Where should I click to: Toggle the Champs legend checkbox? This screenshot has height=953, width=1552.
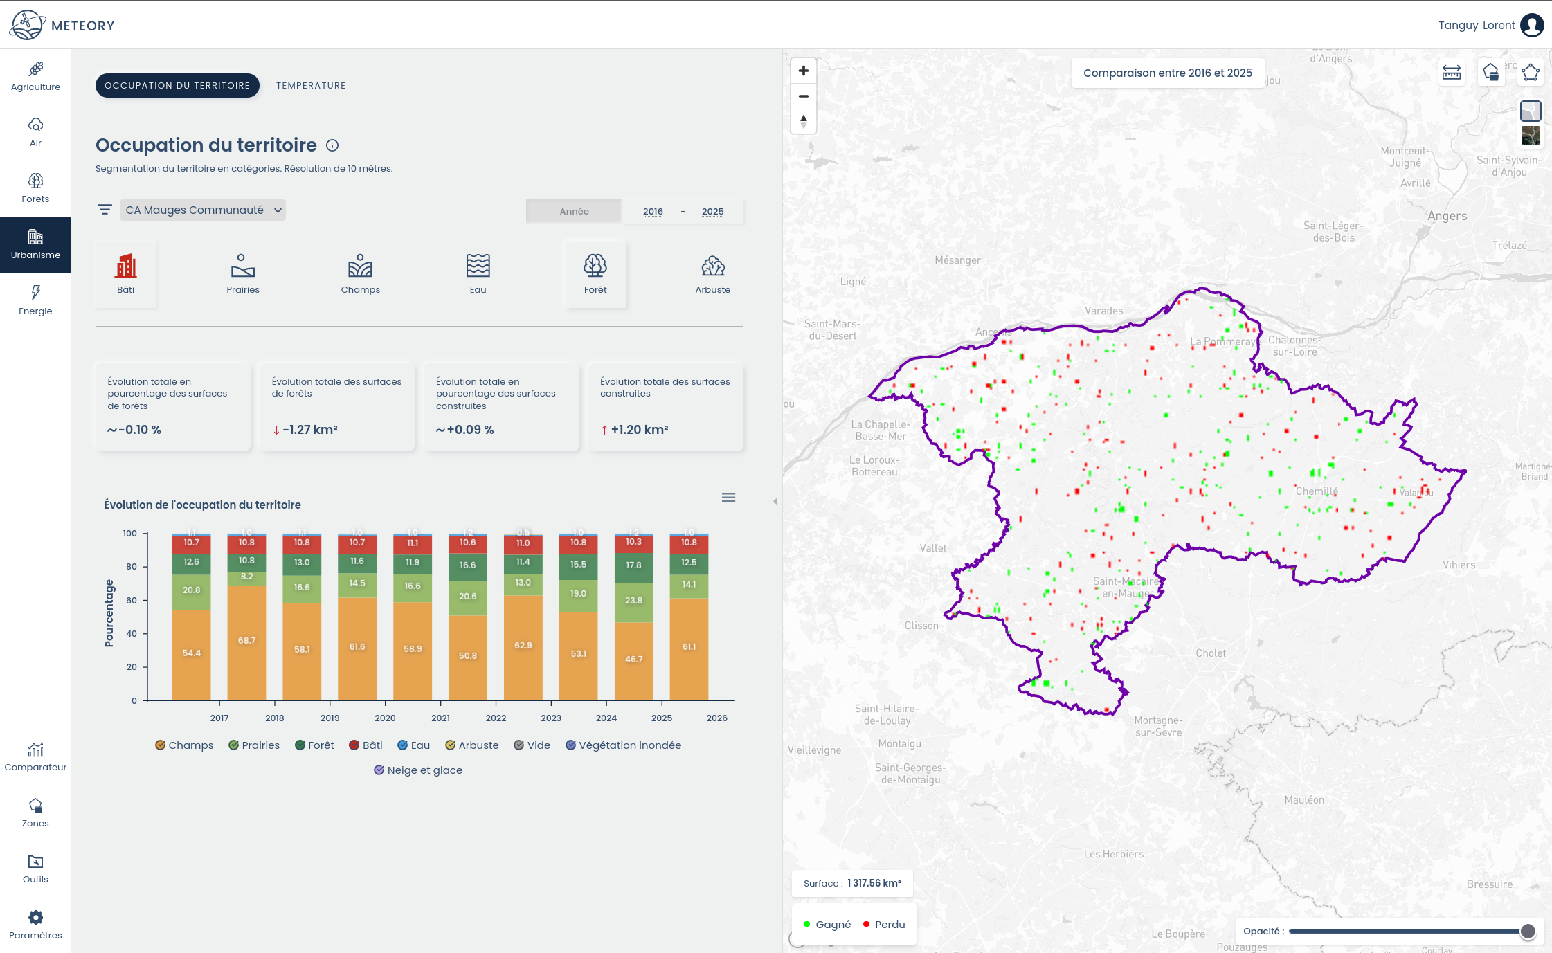click(160, 745)
